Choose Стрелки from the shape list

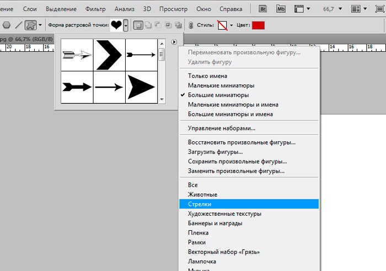pyautogui.click(x=200, y=204)
